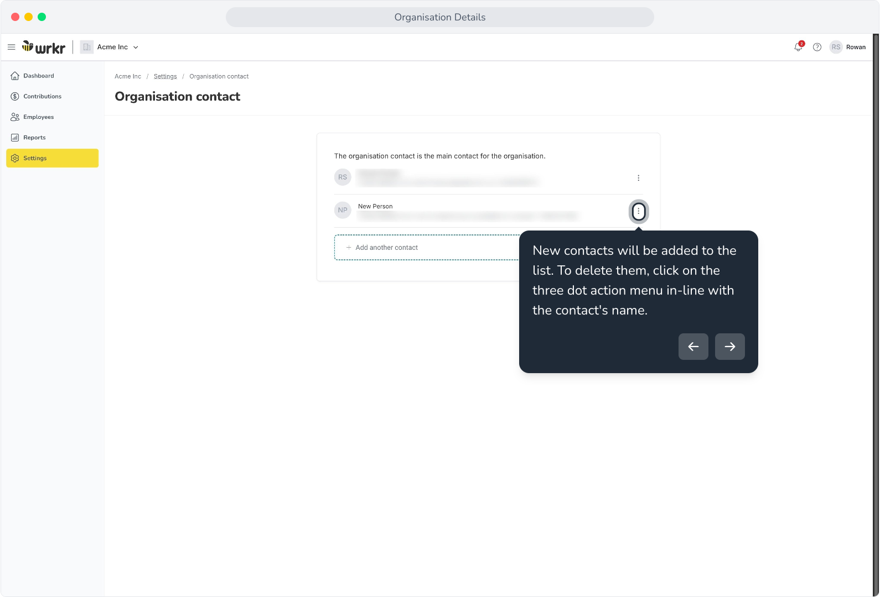The image size is (880, 597).
Task: Open the hamburger navigation menu
Action: click(x=11, y=47)
